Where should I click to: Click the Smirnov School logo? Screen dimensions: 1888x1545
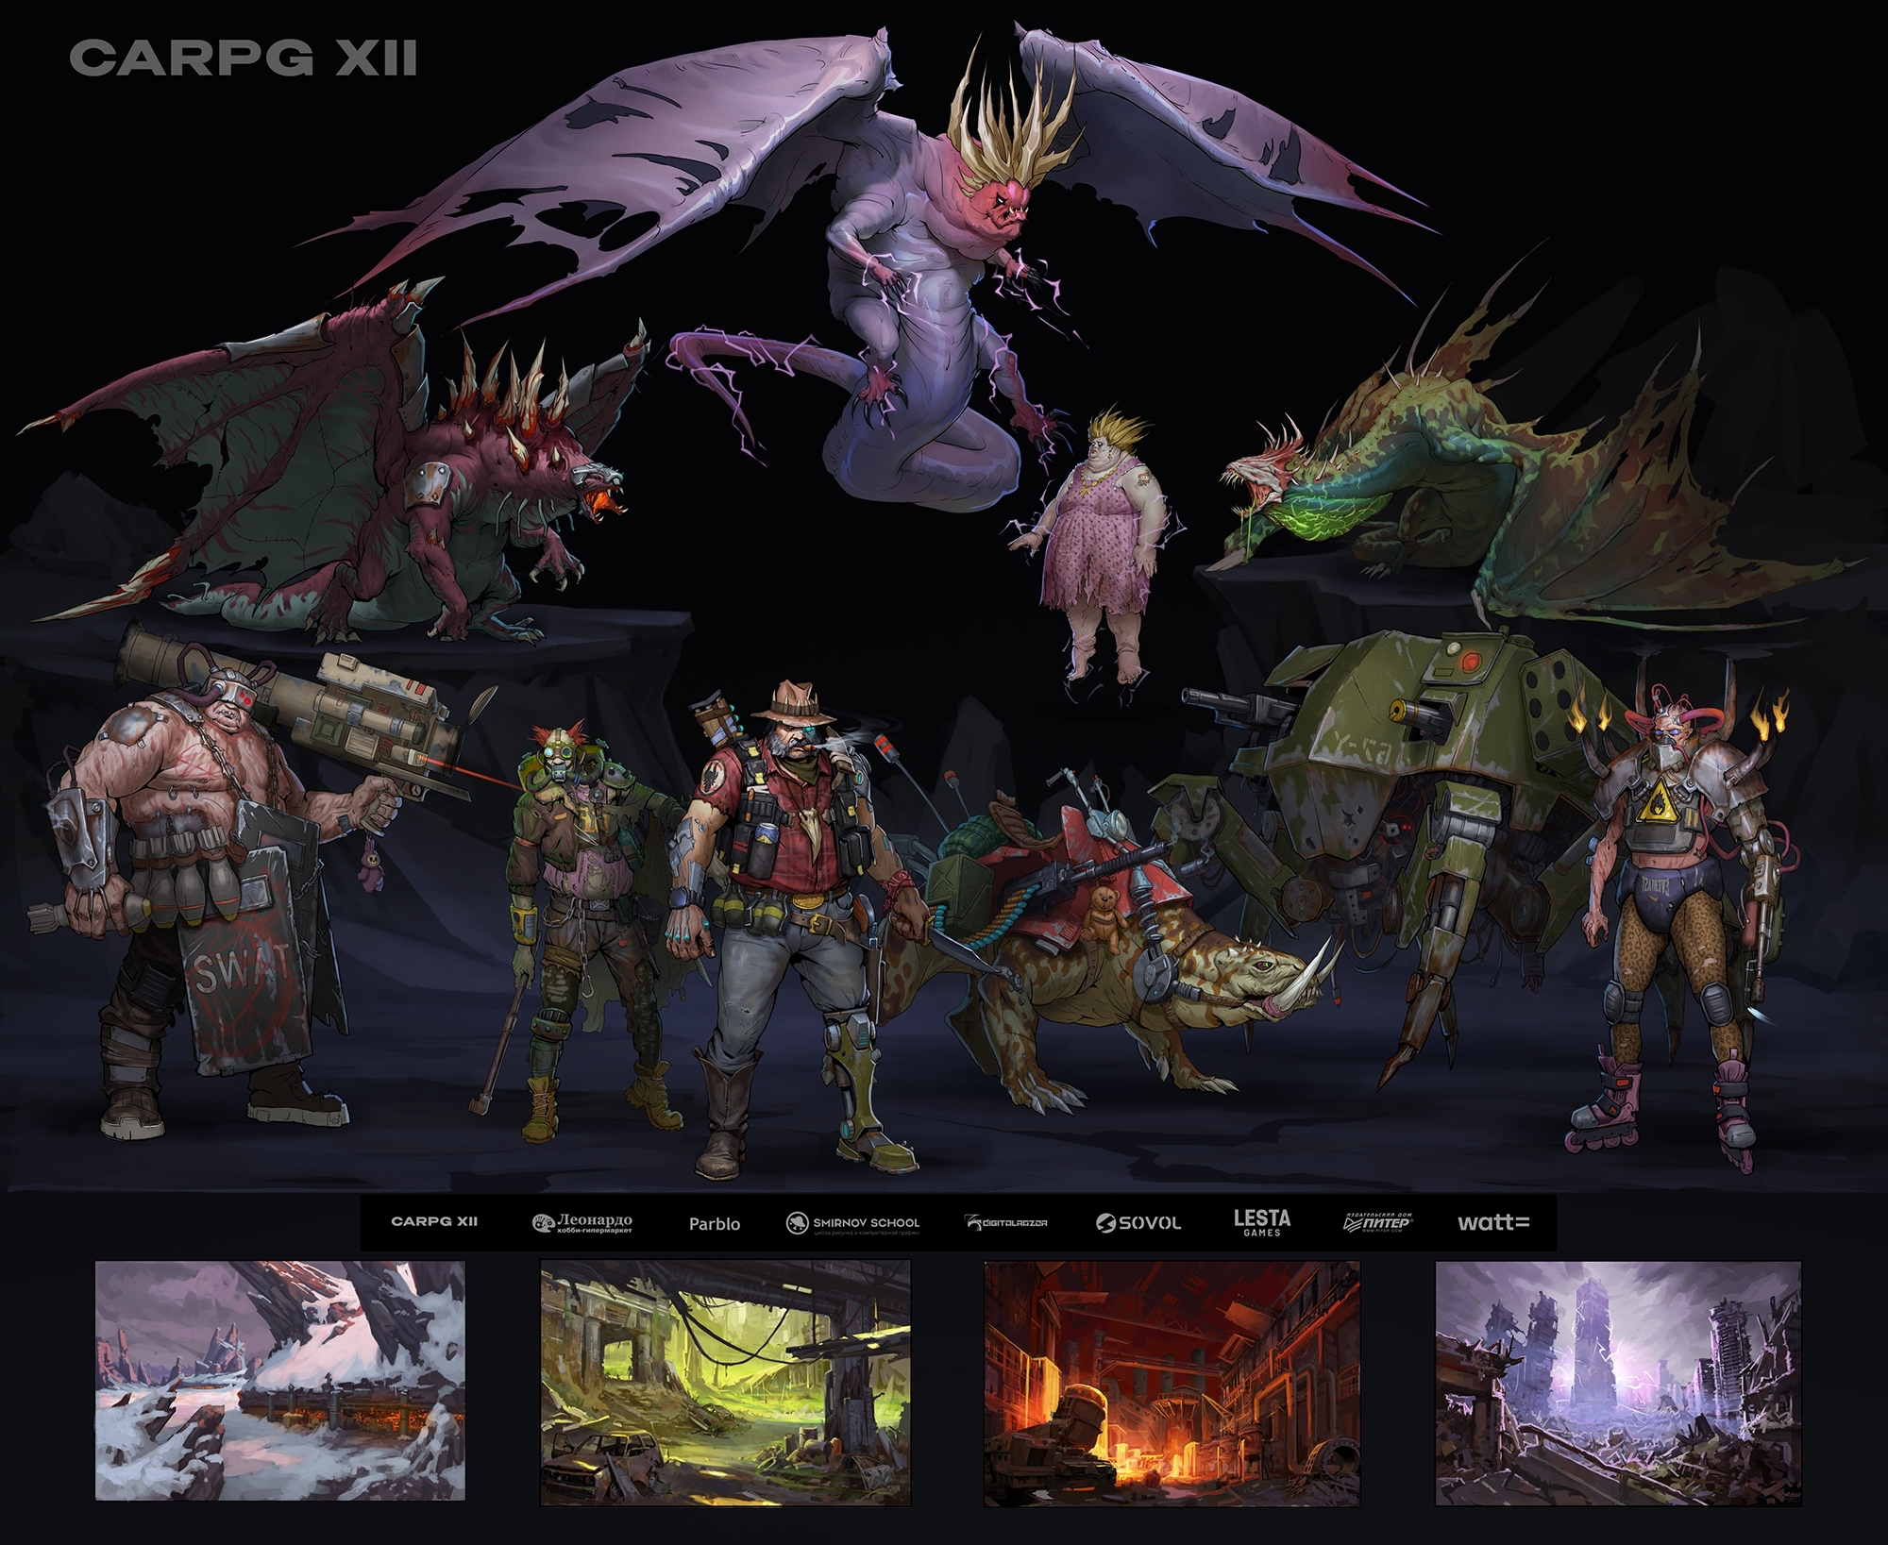(852, 1223)
